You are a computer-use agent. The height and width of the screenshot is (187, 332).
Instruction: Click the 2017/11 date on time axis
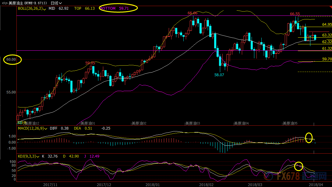click(51, 184)
